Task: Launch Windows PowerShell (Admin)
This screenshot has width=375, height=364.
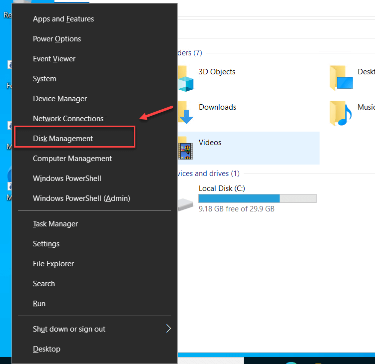Action: pyautogui.click(x=81, y=198)
